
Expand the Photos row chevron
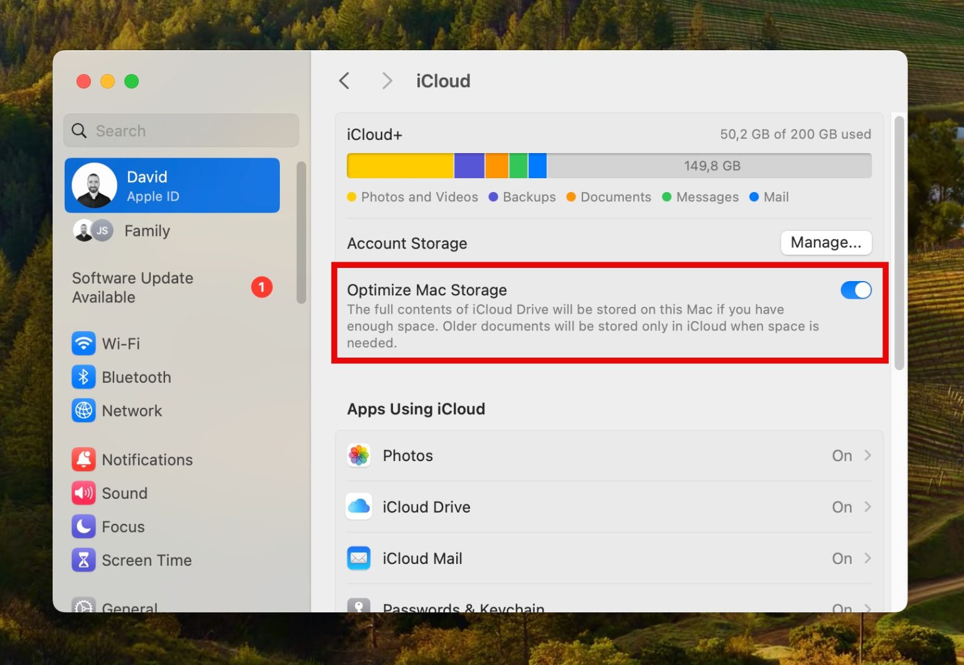click(x=869, y=455)
